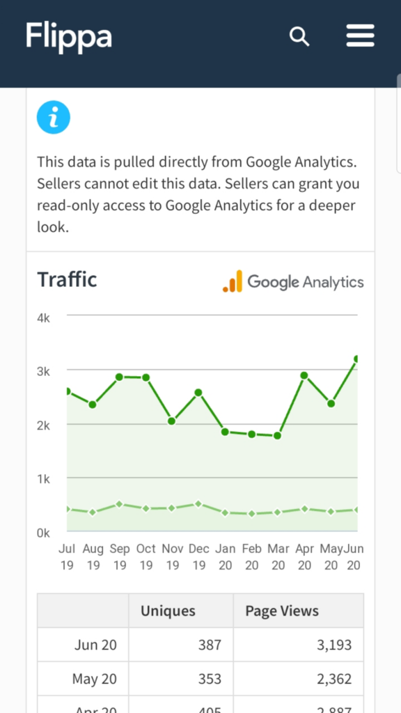Click the Google Analytics logo

[293, 281]
